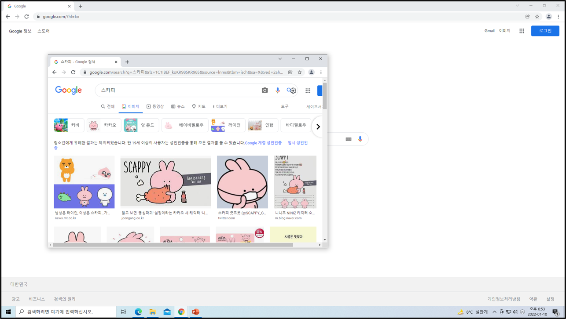Profile avatar icon in inner window toolbar

311,72
